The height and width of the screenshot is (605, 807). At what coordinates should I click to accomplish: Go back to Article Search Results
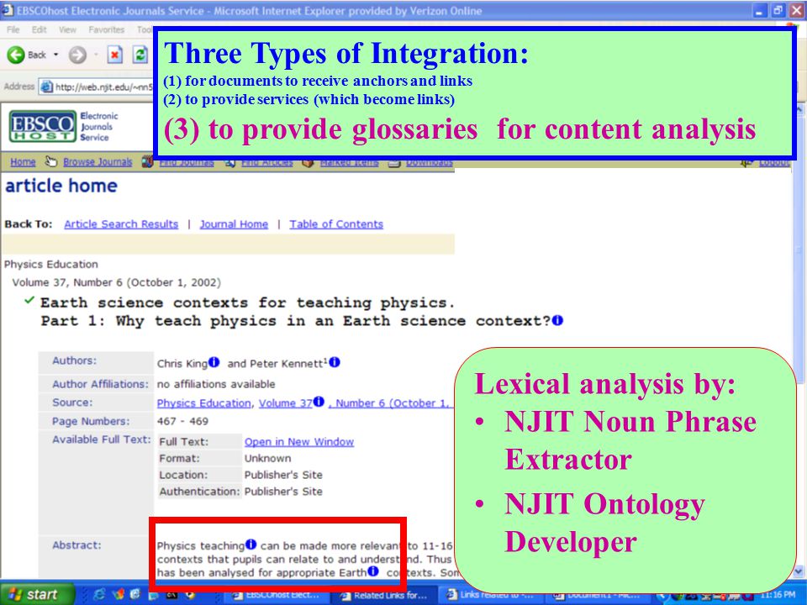tap(121, 224)
